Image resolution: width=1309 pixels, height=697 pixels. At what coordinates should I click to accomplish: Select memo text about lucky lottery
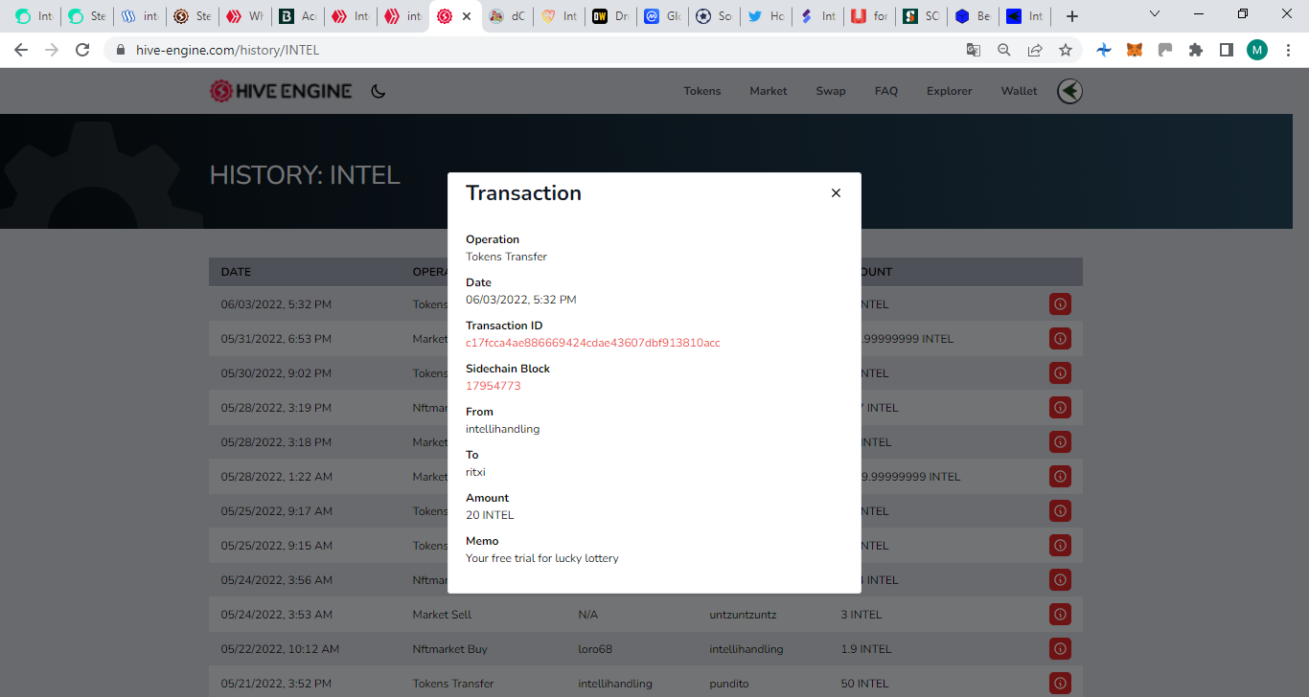click(542, 558)
